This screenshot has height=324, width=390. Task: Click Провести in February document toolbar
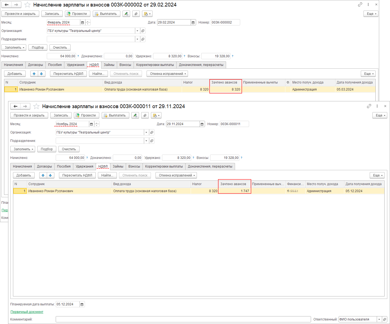tap(77, 14)
